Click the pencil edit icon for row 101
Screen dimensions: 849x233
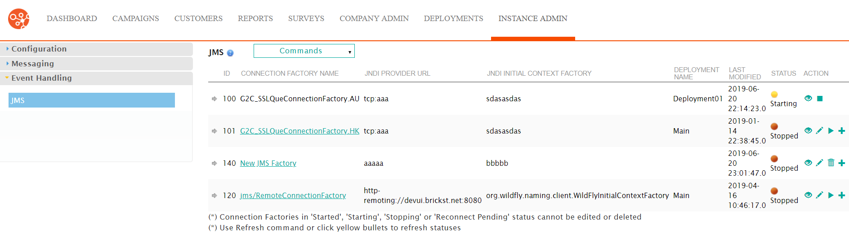[x=819, y=130]
